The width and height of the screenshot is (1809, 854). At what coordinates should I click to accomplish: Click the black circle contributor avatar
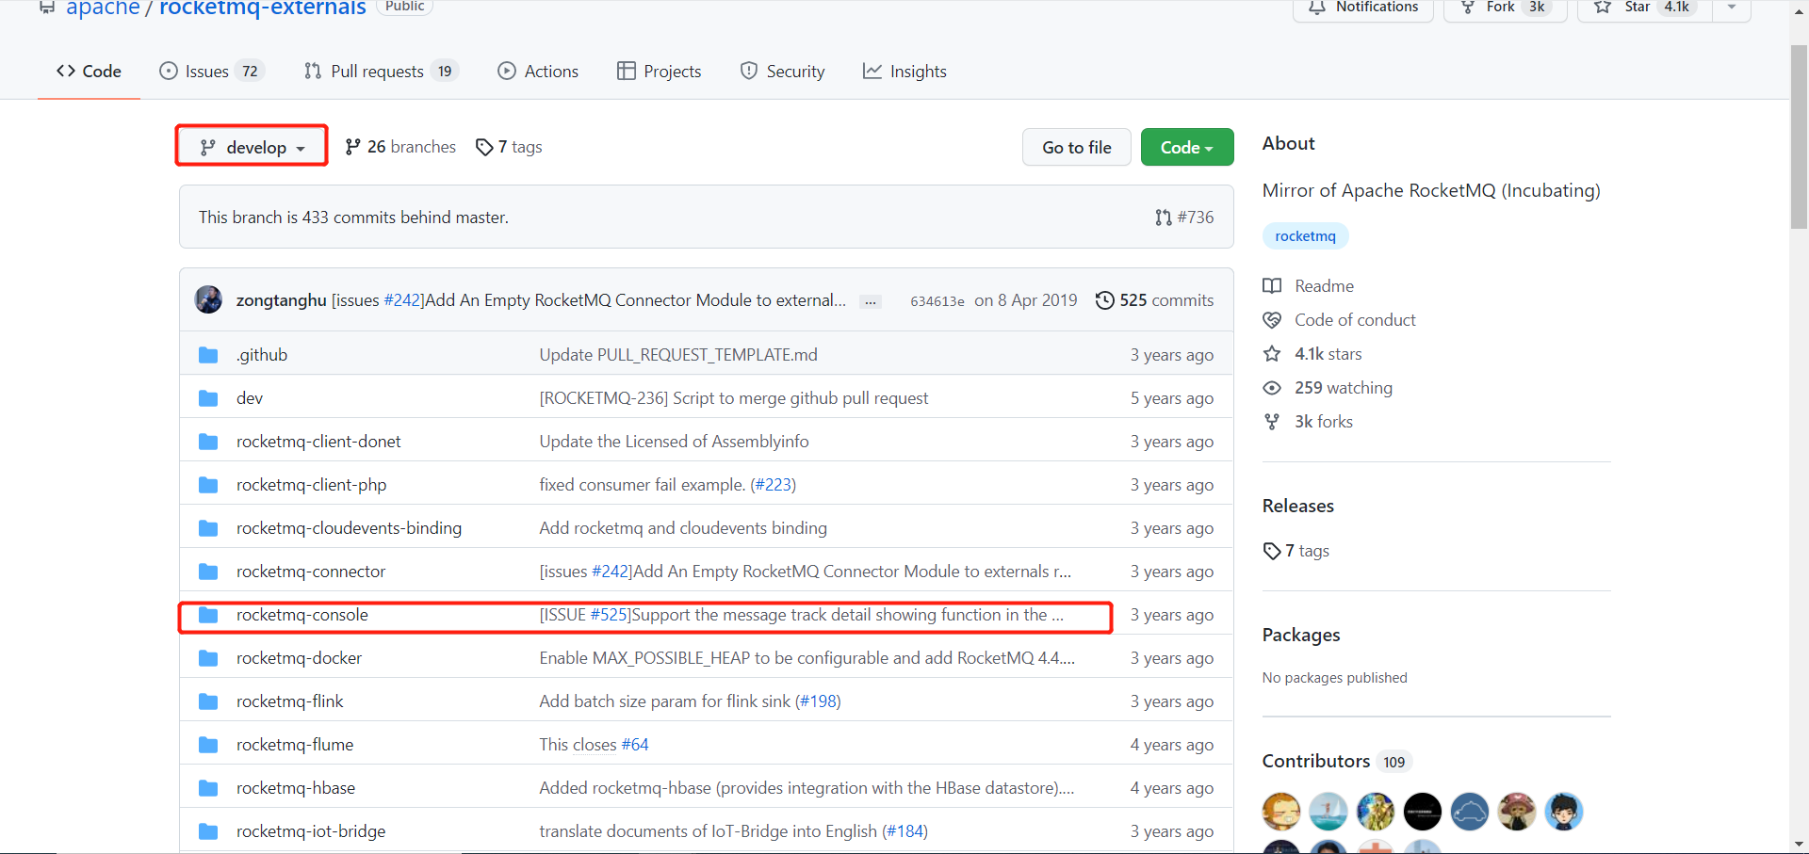tap(1423, 812)
